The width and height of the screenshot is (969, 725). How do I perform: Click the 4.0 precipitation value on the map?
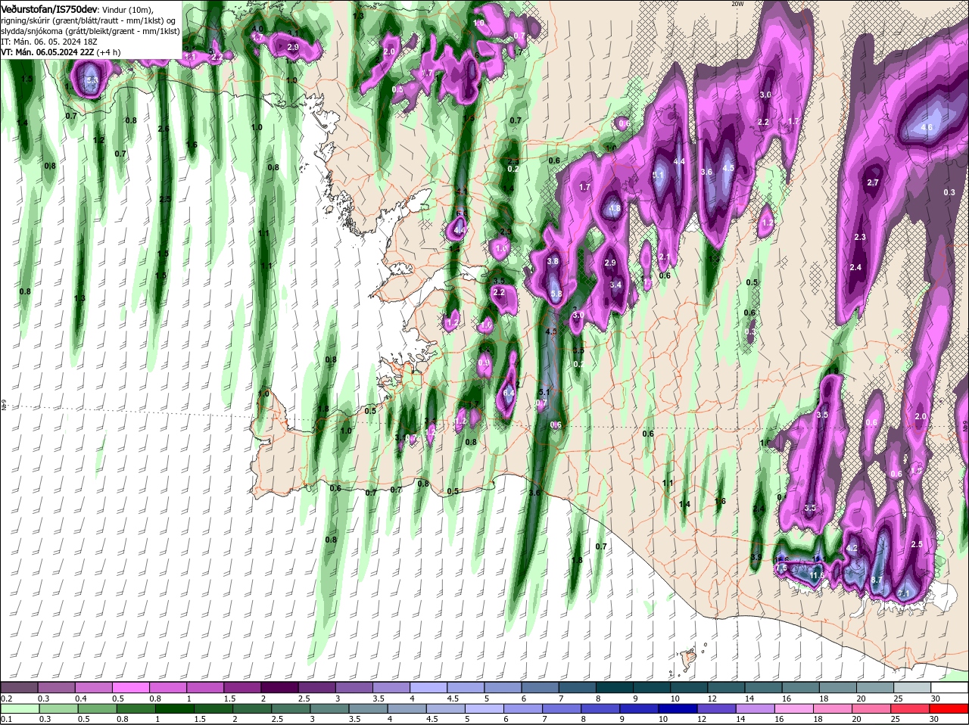[257, 29]
